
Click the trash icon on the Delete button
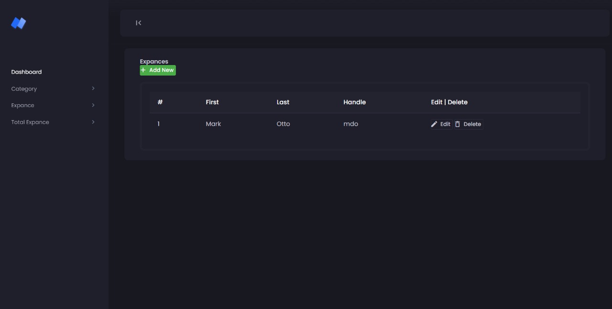coord(458,124)
